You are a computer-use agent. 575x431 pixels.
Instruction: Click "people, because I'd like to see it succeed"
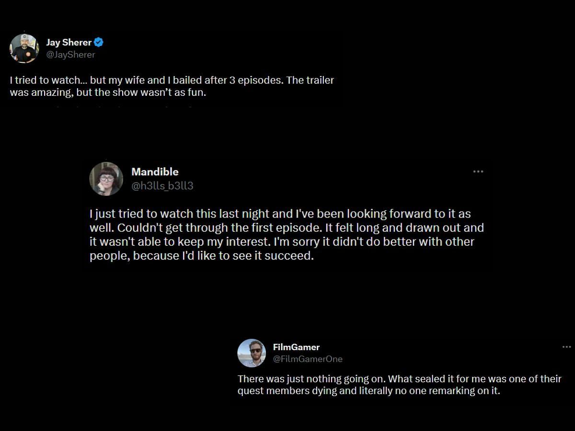pyautogui.click(x=201, y=256)
